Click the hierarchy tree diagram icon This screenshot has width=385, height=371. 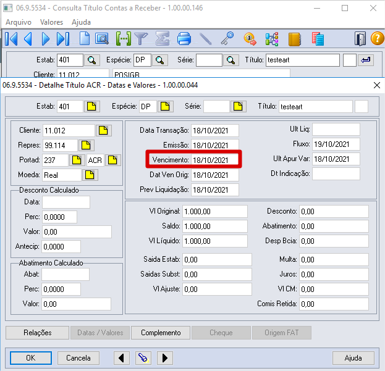[x=272, y=39]
